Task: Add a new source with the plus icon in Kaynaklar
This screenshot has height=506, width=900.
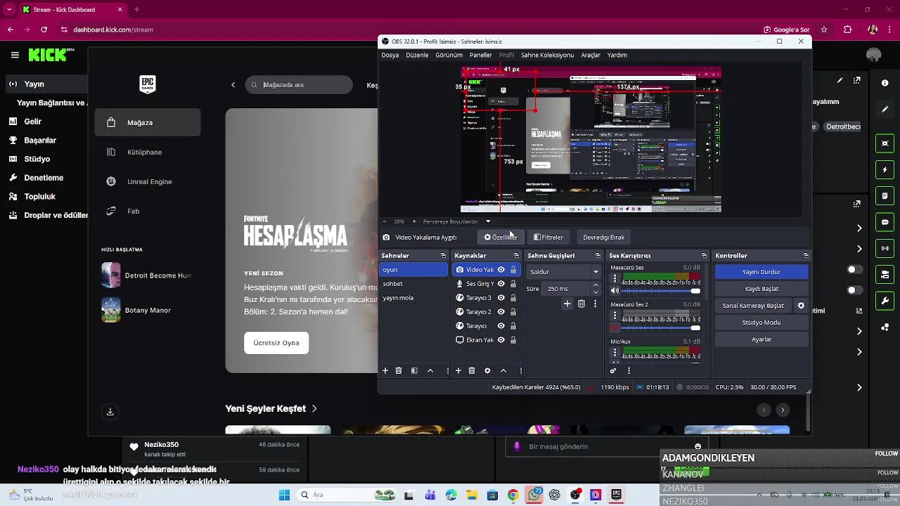Action: click(x=458, y=370)
